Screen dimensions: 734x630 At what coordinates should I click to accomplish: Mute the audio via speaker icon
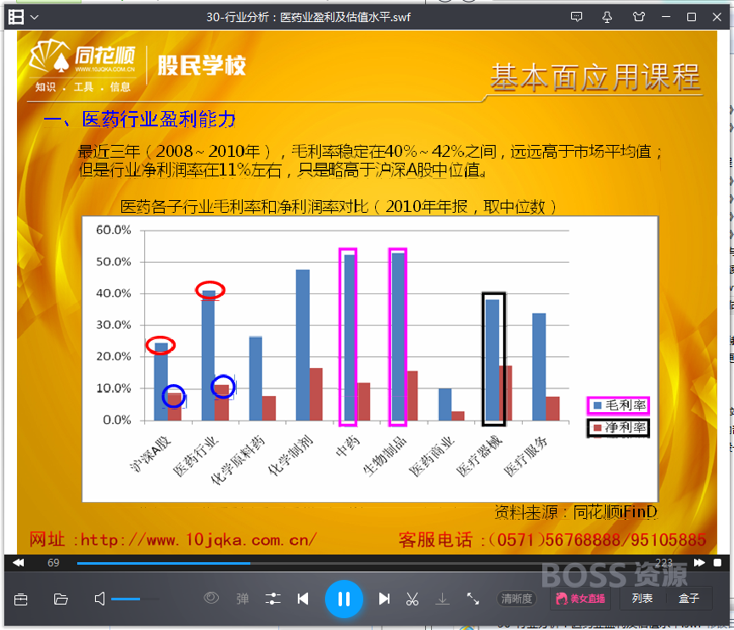(x=99, y=599)
